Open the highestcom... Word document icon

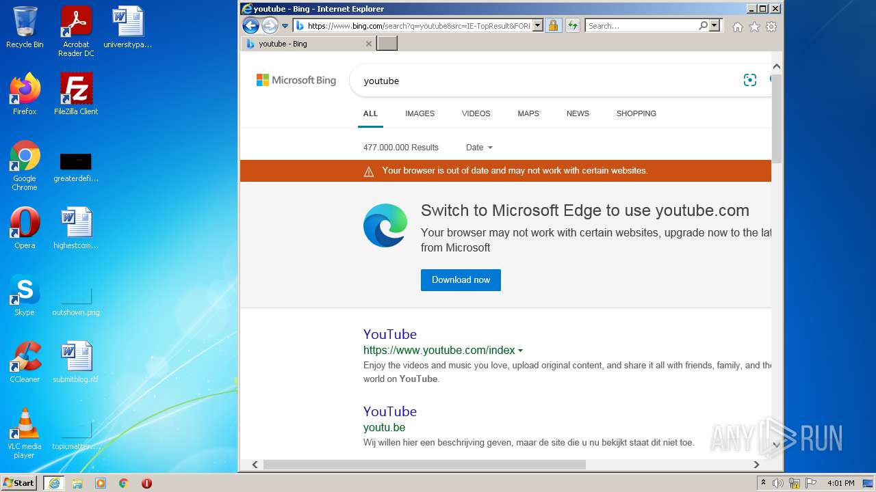(x=76, y=228)
